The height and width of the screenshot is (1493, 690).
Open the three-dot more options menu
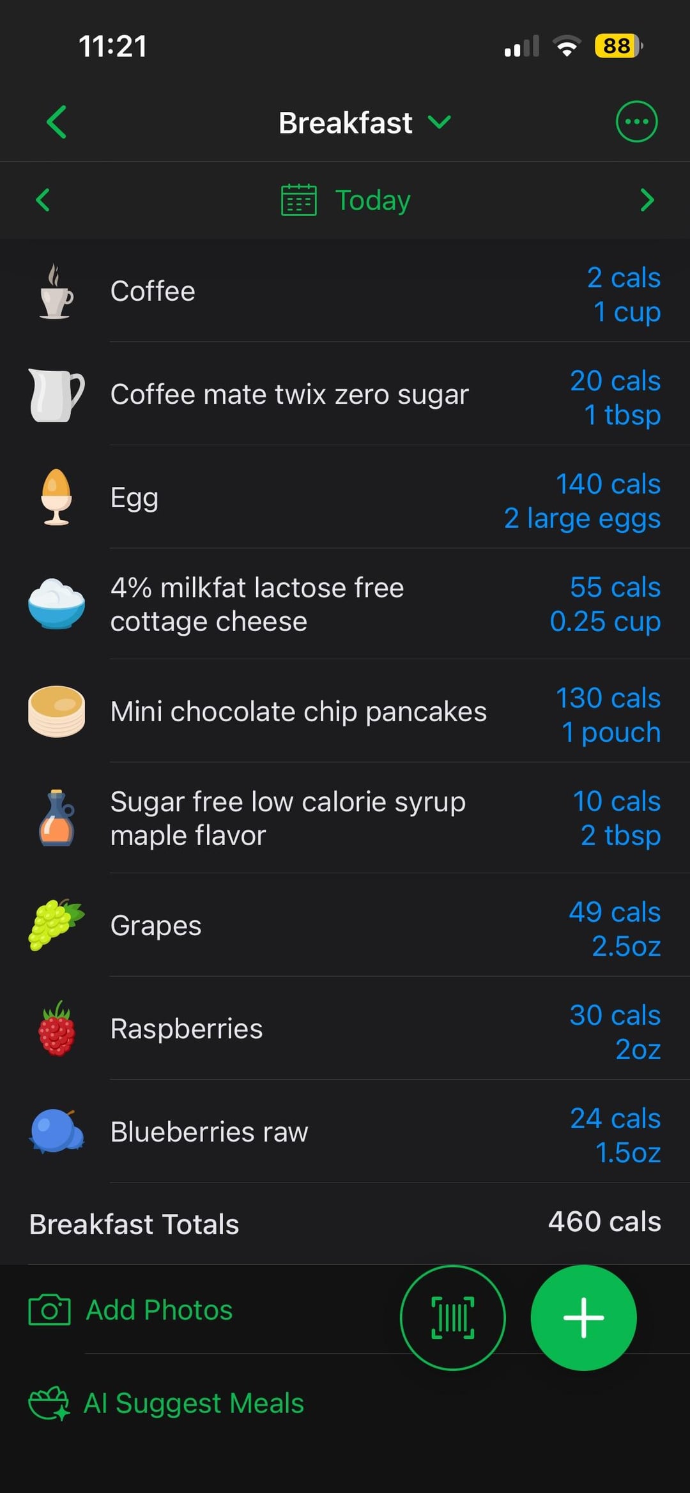click(x=636, y=121)
